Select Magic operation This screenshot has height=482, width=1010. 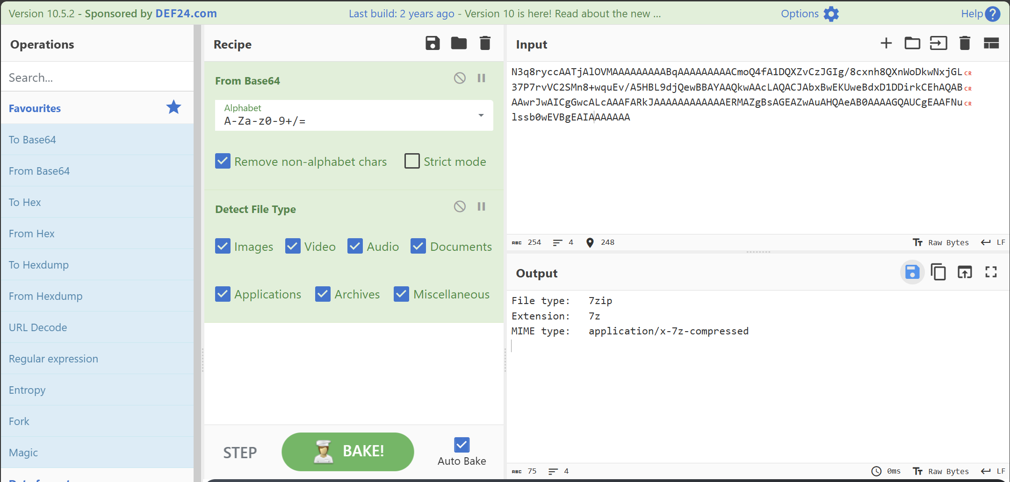97,453
